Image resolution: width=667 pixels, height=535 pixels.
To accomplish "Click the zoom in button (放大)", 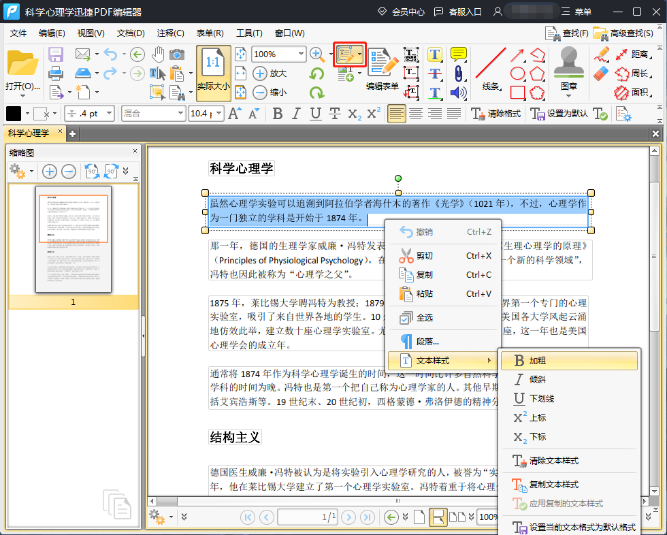I will tap(270, 74).
